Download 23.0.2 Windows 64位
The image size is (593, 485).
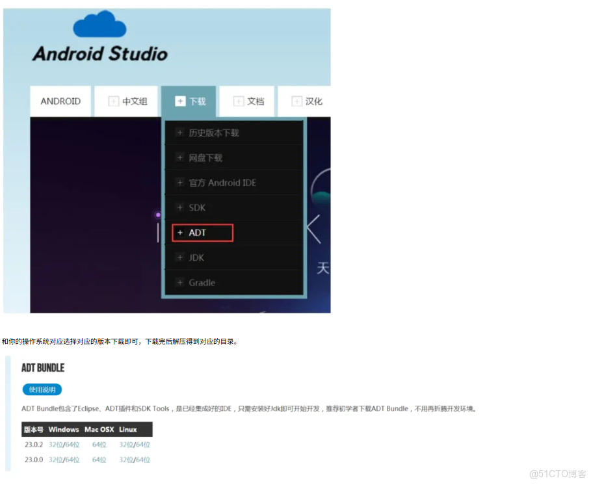pyautogui.click(x=72, y=445)
